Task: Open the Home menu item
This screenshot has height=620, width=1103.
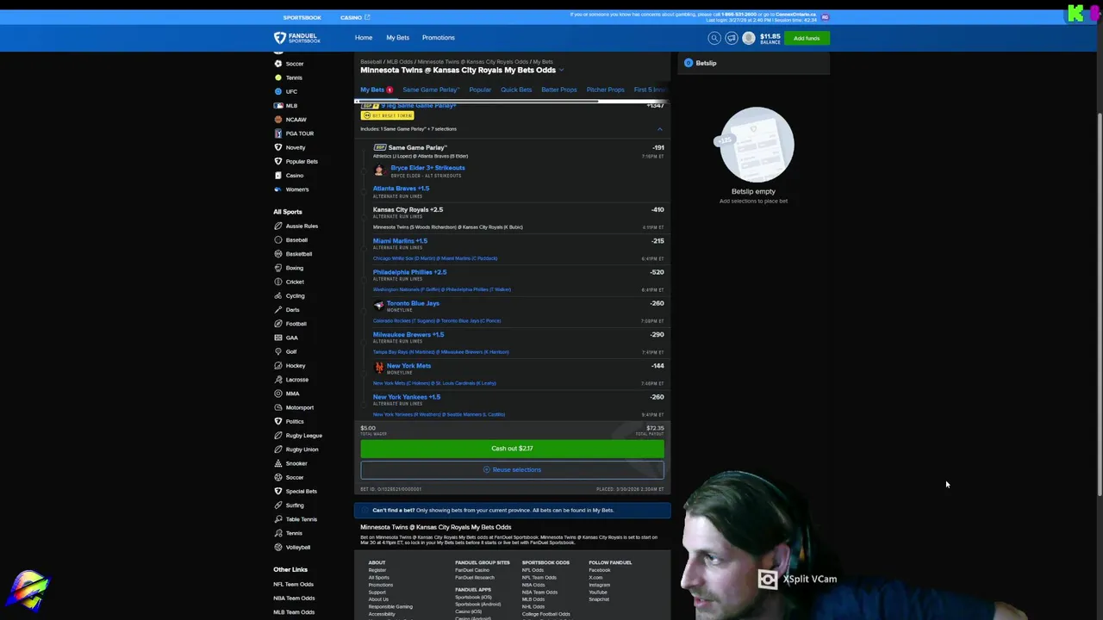Action: pos(364,38)
